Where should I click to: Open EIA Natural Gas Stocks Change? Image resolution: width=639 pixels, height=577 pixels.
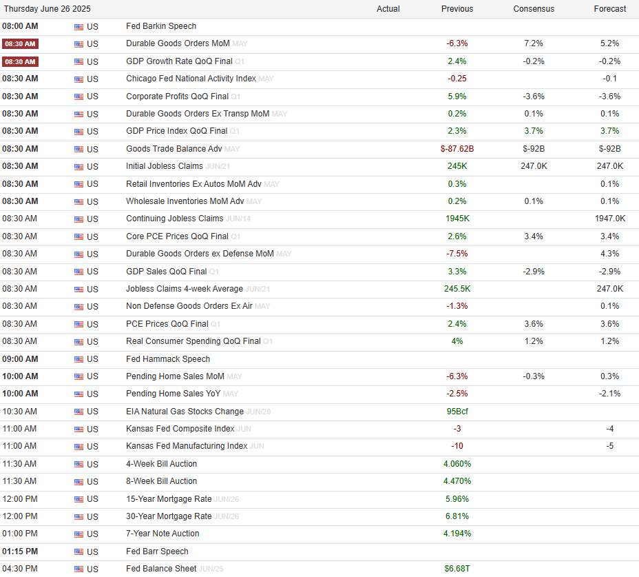tap(185, 412)
